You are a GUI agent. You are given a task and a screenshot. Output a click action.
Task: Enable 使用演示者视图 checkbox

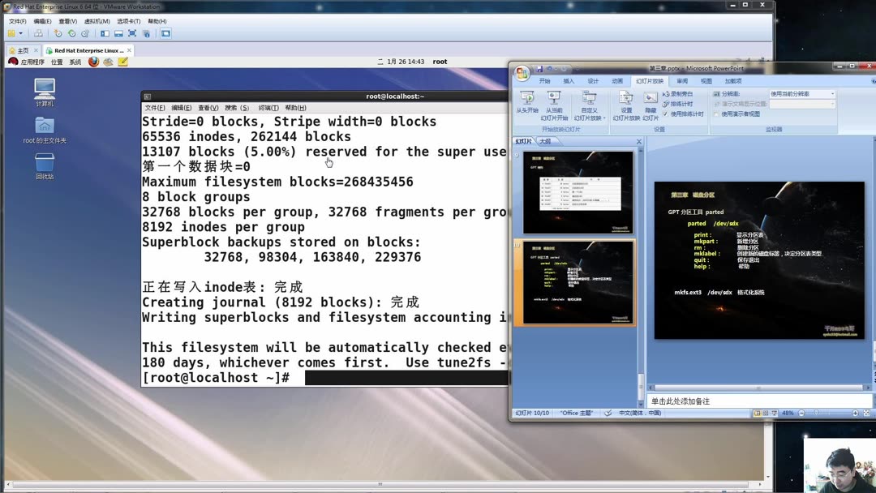(716, 114)
